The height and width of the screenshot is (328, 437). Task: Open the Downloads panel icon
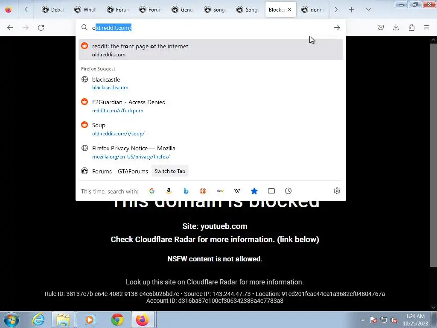pyautogui.click(x=396, y=27)
